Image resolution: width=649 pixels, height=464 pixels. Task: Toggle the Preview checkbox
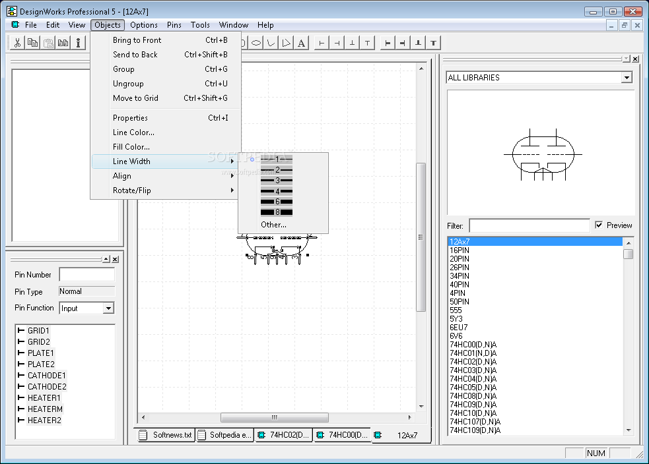point(599,225)
